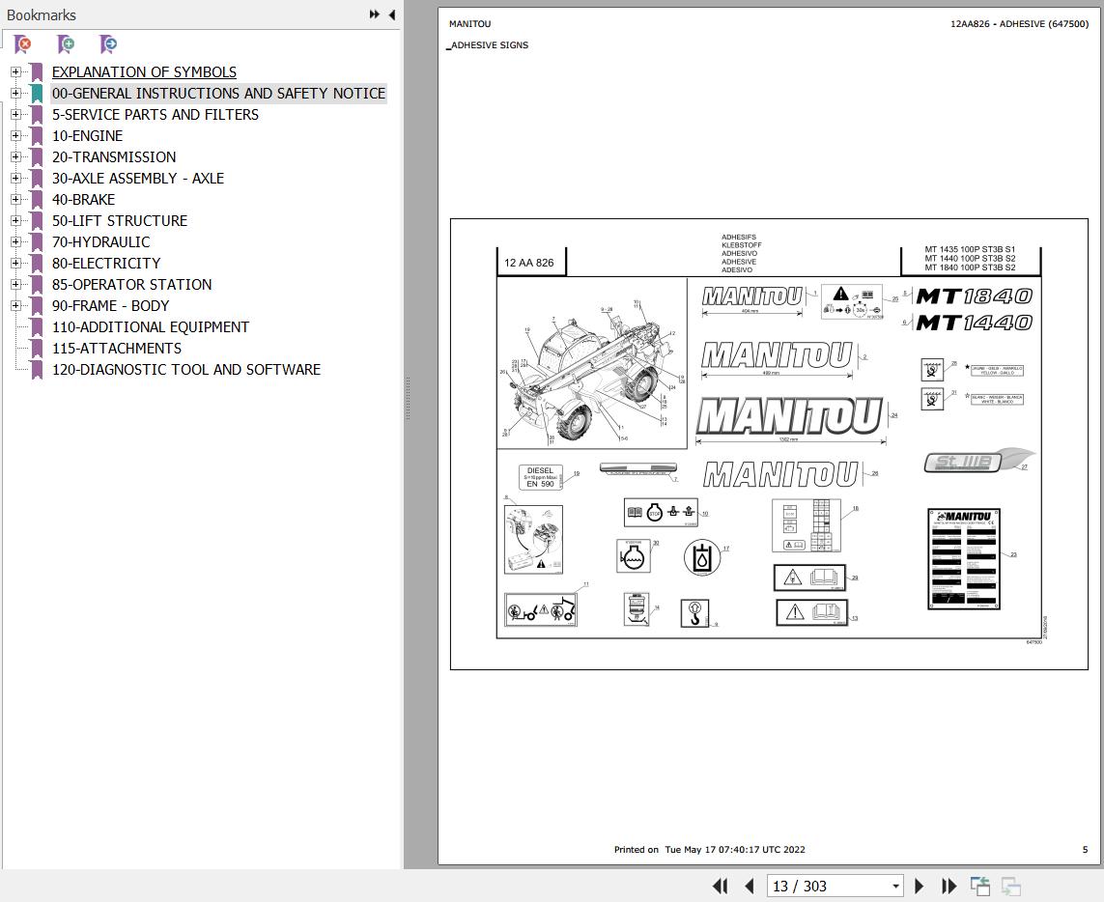This screenshot has width=1104, height=902.
Task: Select the 70-HYDRAULIC bookmark
Action: [100, 242]
